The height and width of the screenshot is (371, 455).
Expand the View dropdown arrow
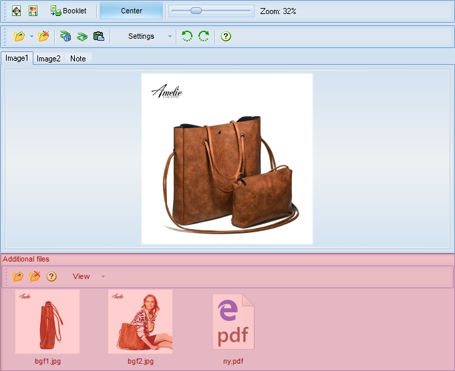click(x=103, y=276)
